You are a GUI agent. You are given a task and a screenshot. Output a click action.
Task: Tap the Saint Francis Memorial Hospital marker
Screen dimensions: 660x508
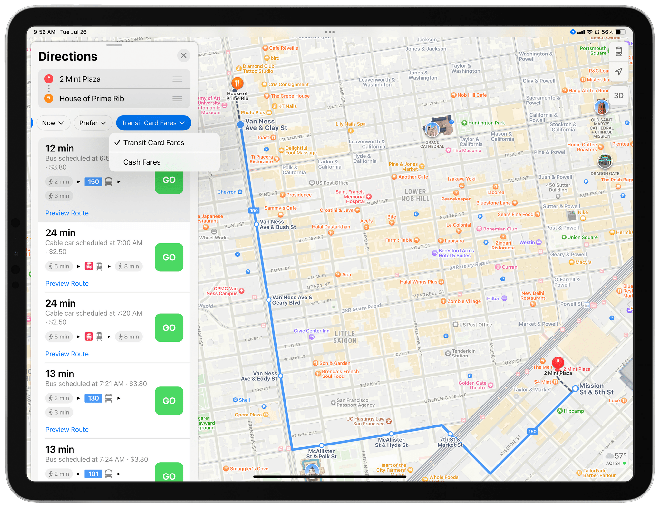click(369, 197)
